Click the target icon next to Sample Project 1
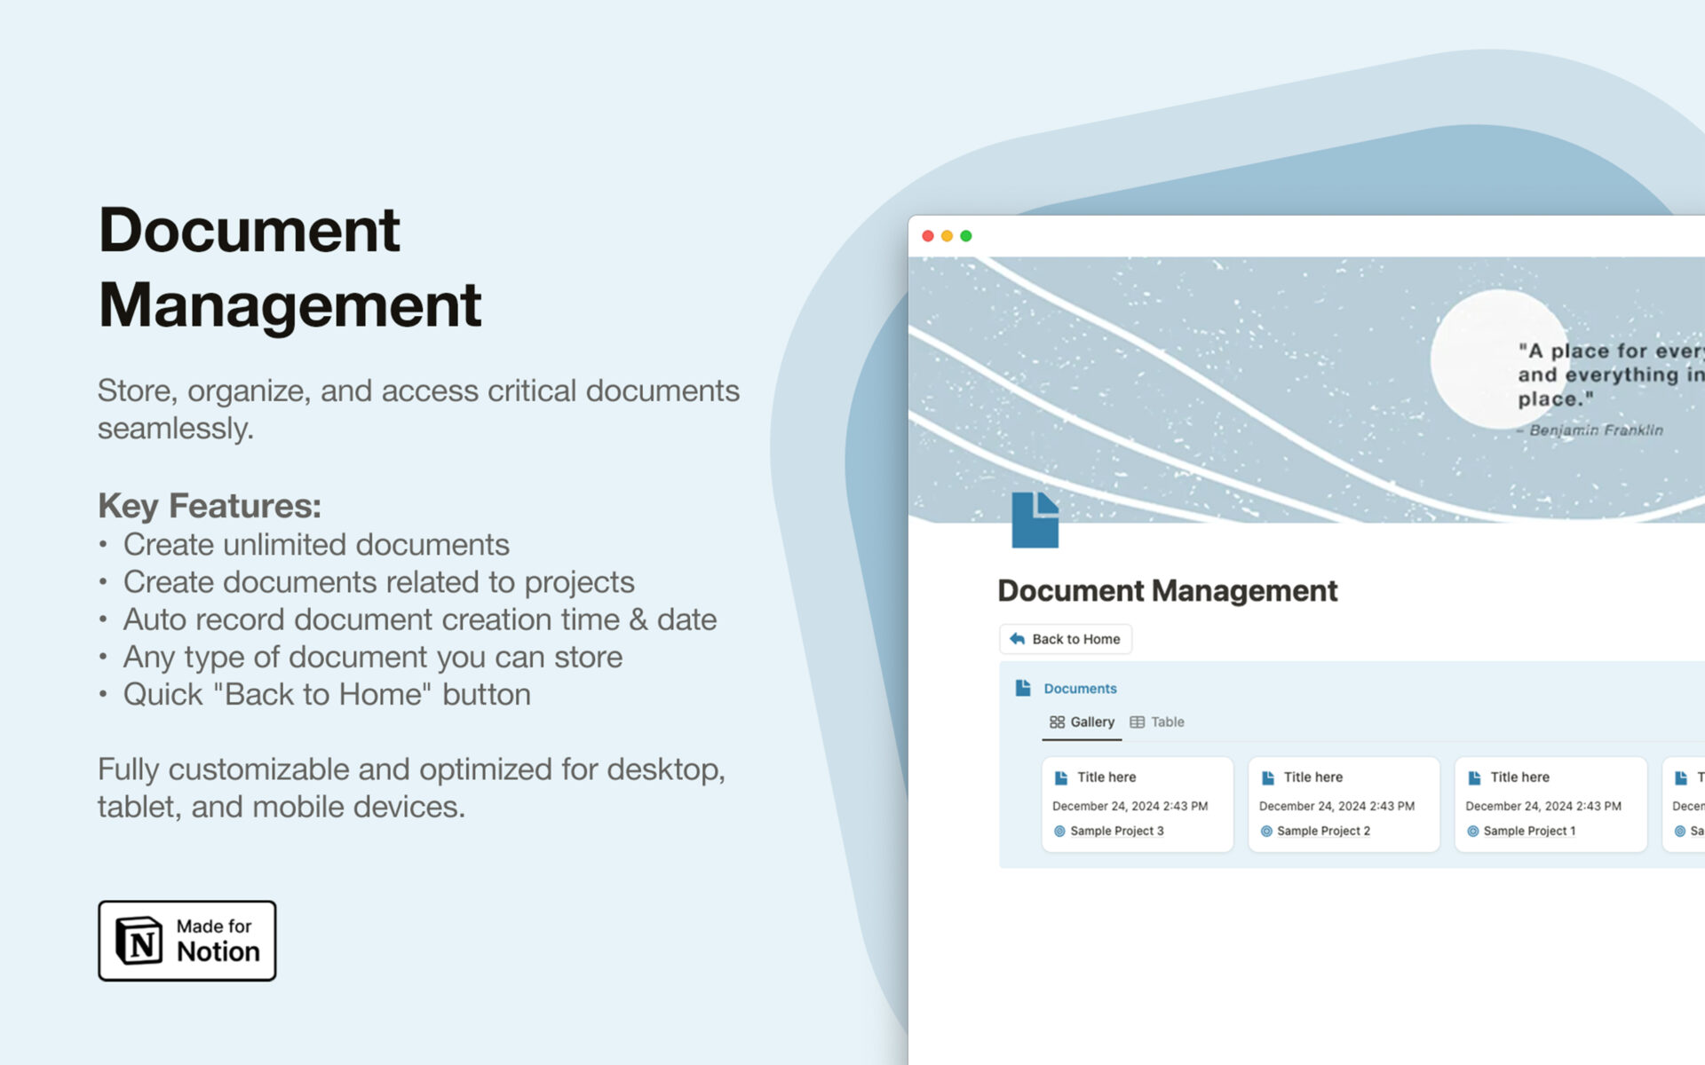 1473,832
